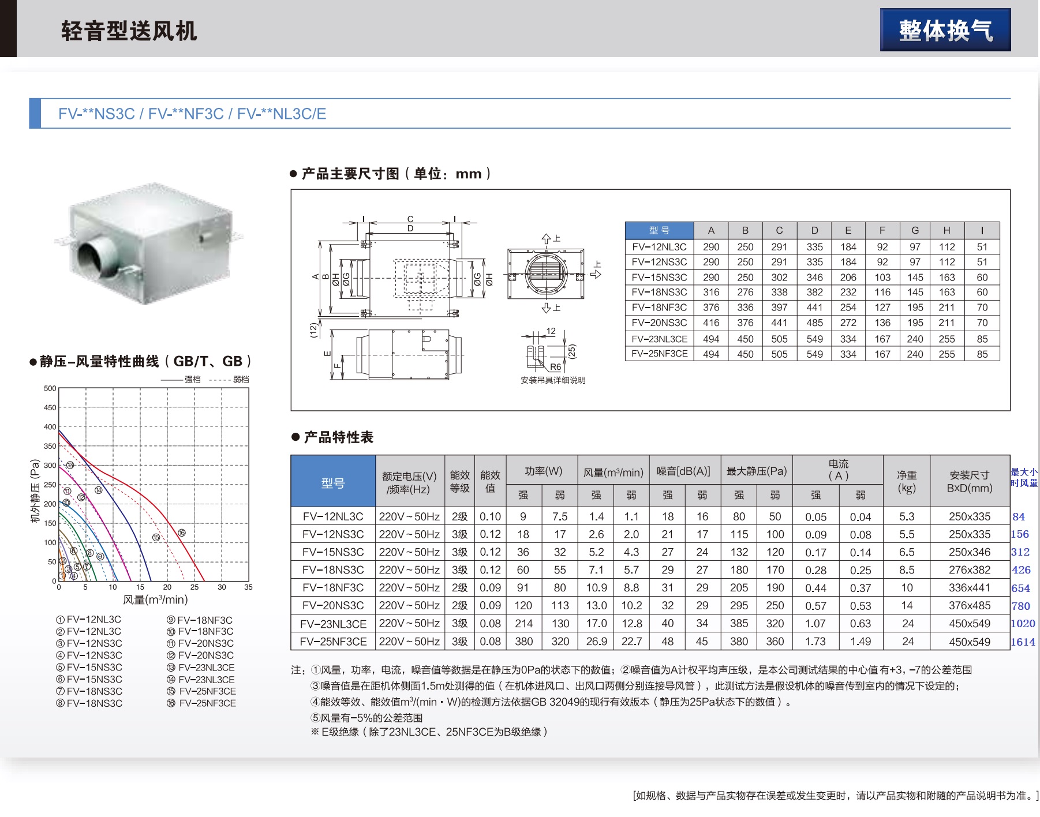Viewport: 1040px width, 817px height.
Task: Click the 强档 solid-line legend label
Action: pos(192,380)
